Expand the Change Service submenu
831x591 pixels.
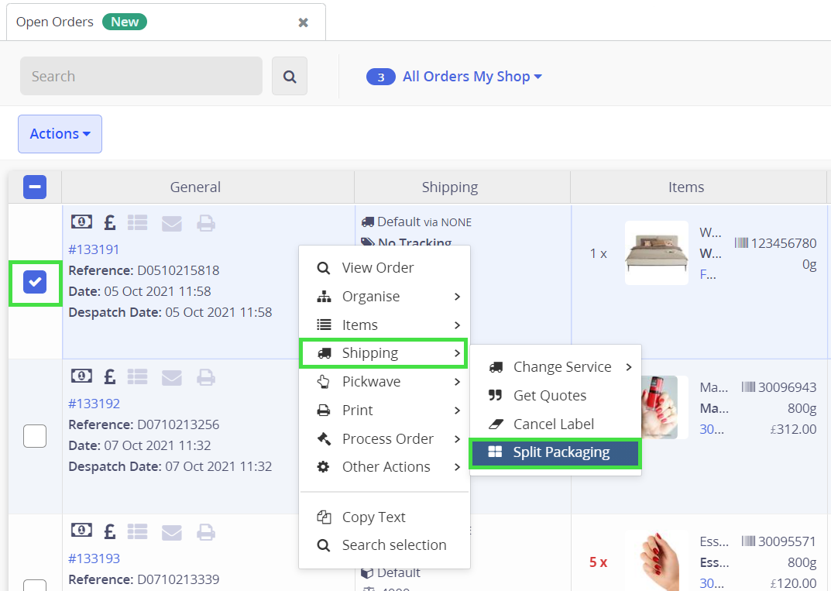tap(561, 367)
